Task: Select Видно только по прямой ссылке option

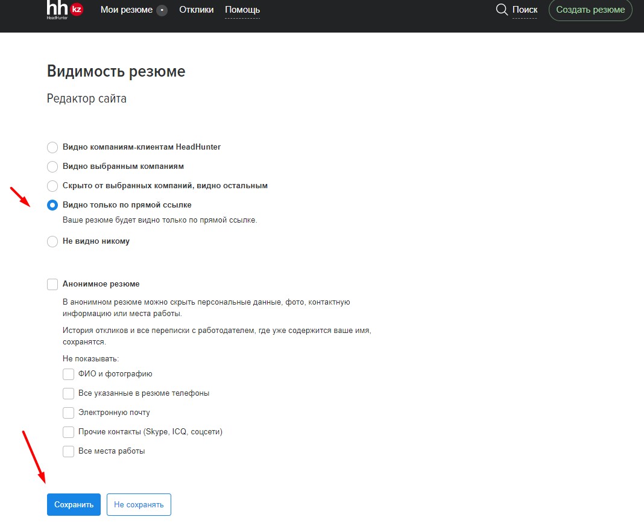Action: [52, 205]
